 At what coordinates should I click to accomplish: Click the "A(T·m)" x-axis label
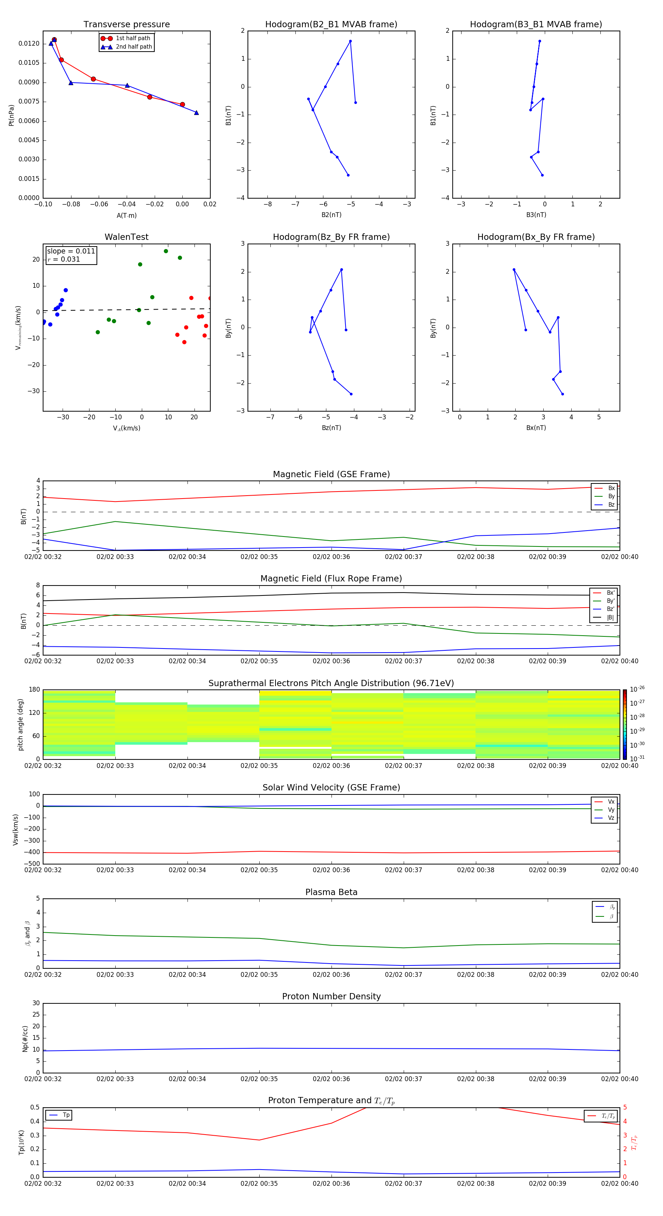126,215
